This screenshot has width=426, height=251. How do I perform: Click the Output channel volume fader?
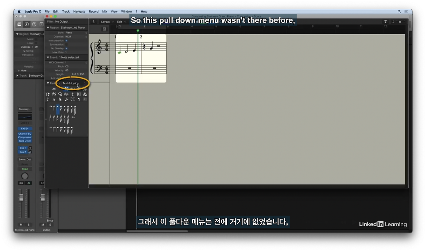(x=43, y=197)
